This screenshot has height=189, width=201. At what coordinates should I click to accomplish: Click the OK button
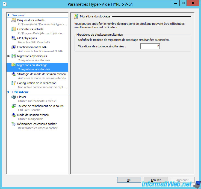(x=129, y=180)
